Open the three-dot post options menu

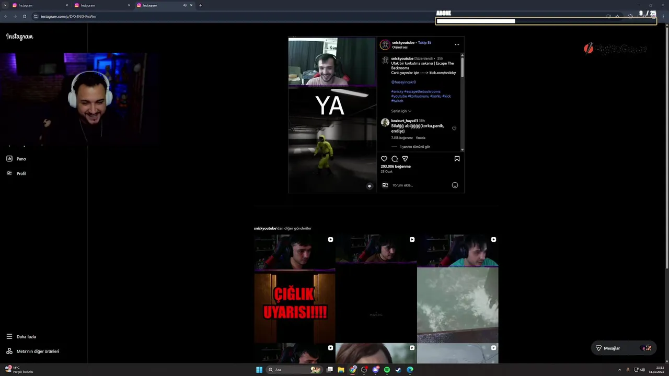pos(457,44)
